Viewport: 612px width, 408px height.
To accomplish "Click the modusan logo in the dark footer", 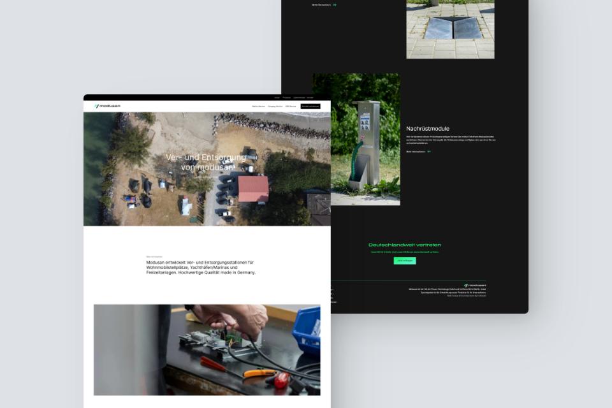I will pyautogui.click(x=475, y=285).
